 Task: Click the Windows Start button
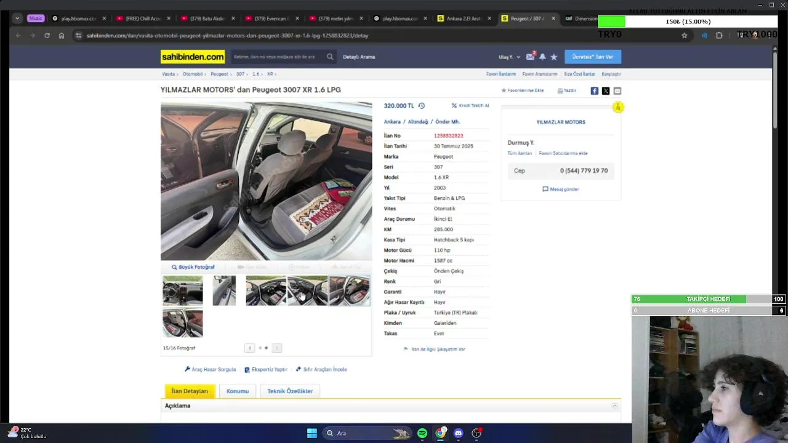tap(312, 433)
